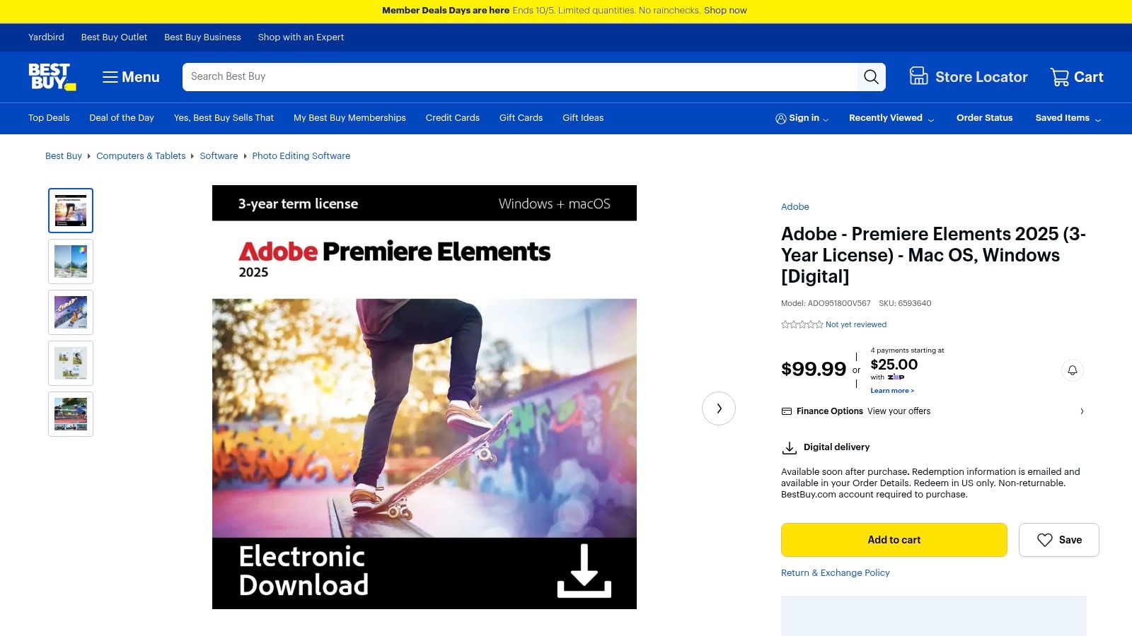Click the Add to cart button
Image resolution: width=1132 pixels, height=636 pixels.
(894, 539)
